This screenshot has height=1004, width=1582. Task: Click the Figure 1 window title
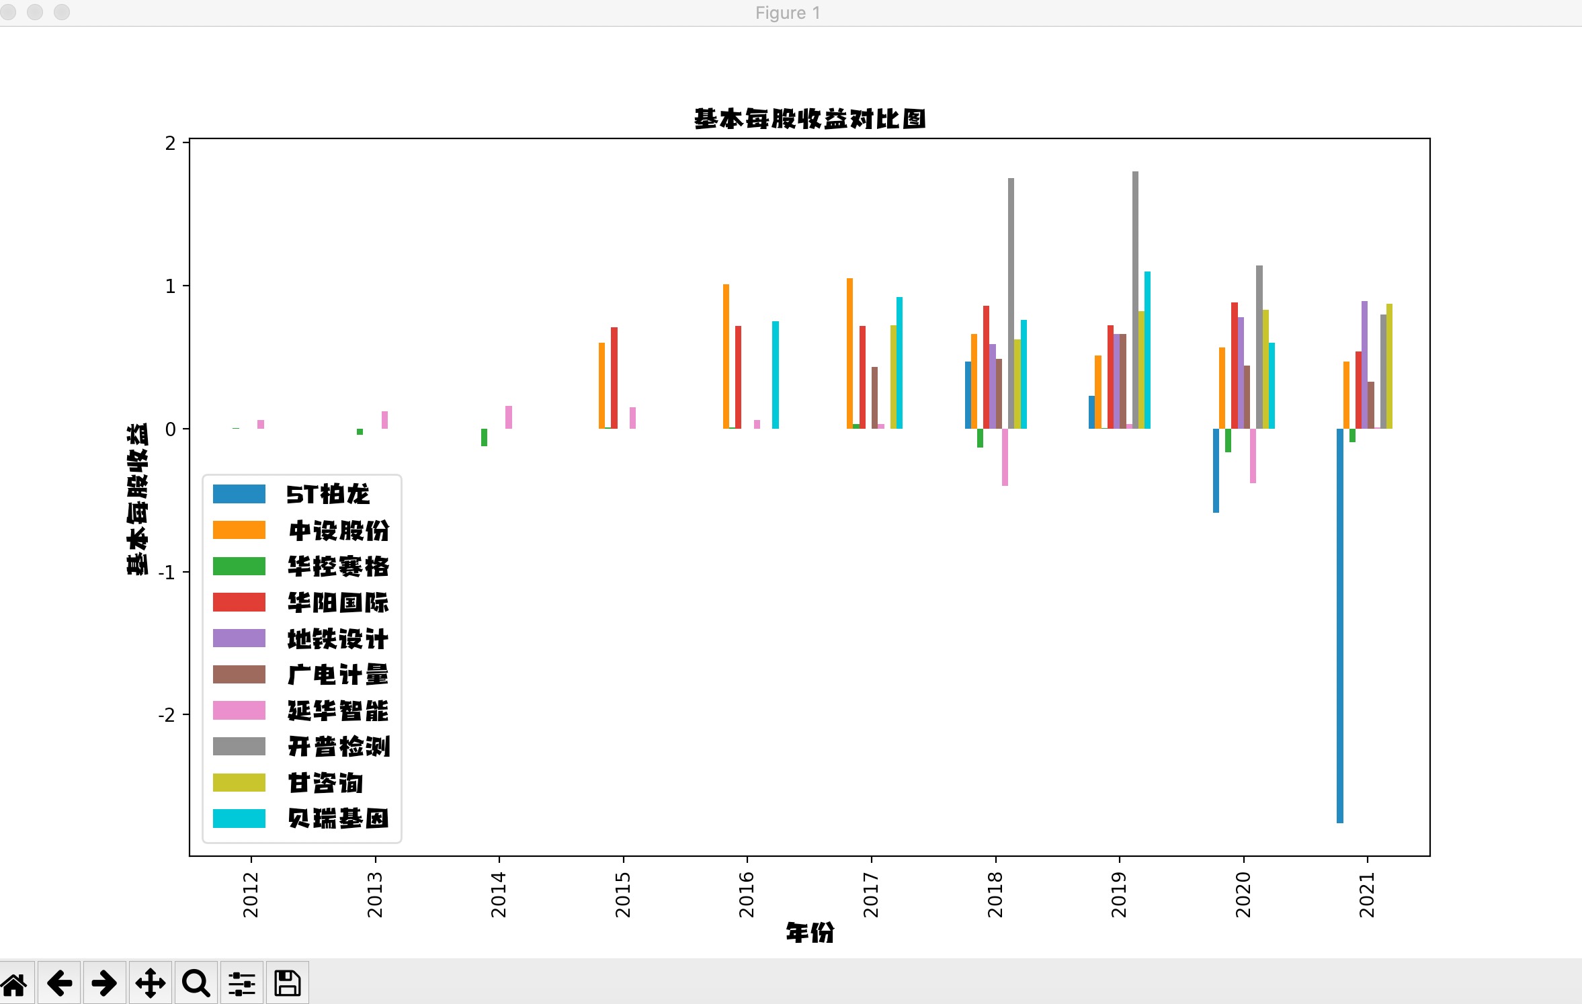(788, 13)
